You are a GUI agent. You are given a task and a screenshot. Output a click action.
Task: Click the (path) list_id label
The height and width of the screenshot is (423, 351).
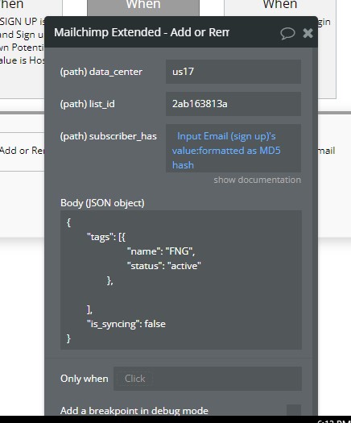[87, 104]
